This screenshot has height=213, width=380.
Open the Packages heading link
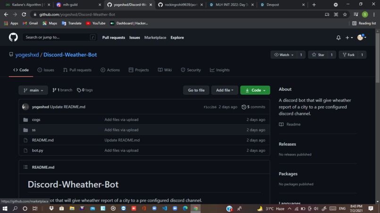(x=288, y=174)
